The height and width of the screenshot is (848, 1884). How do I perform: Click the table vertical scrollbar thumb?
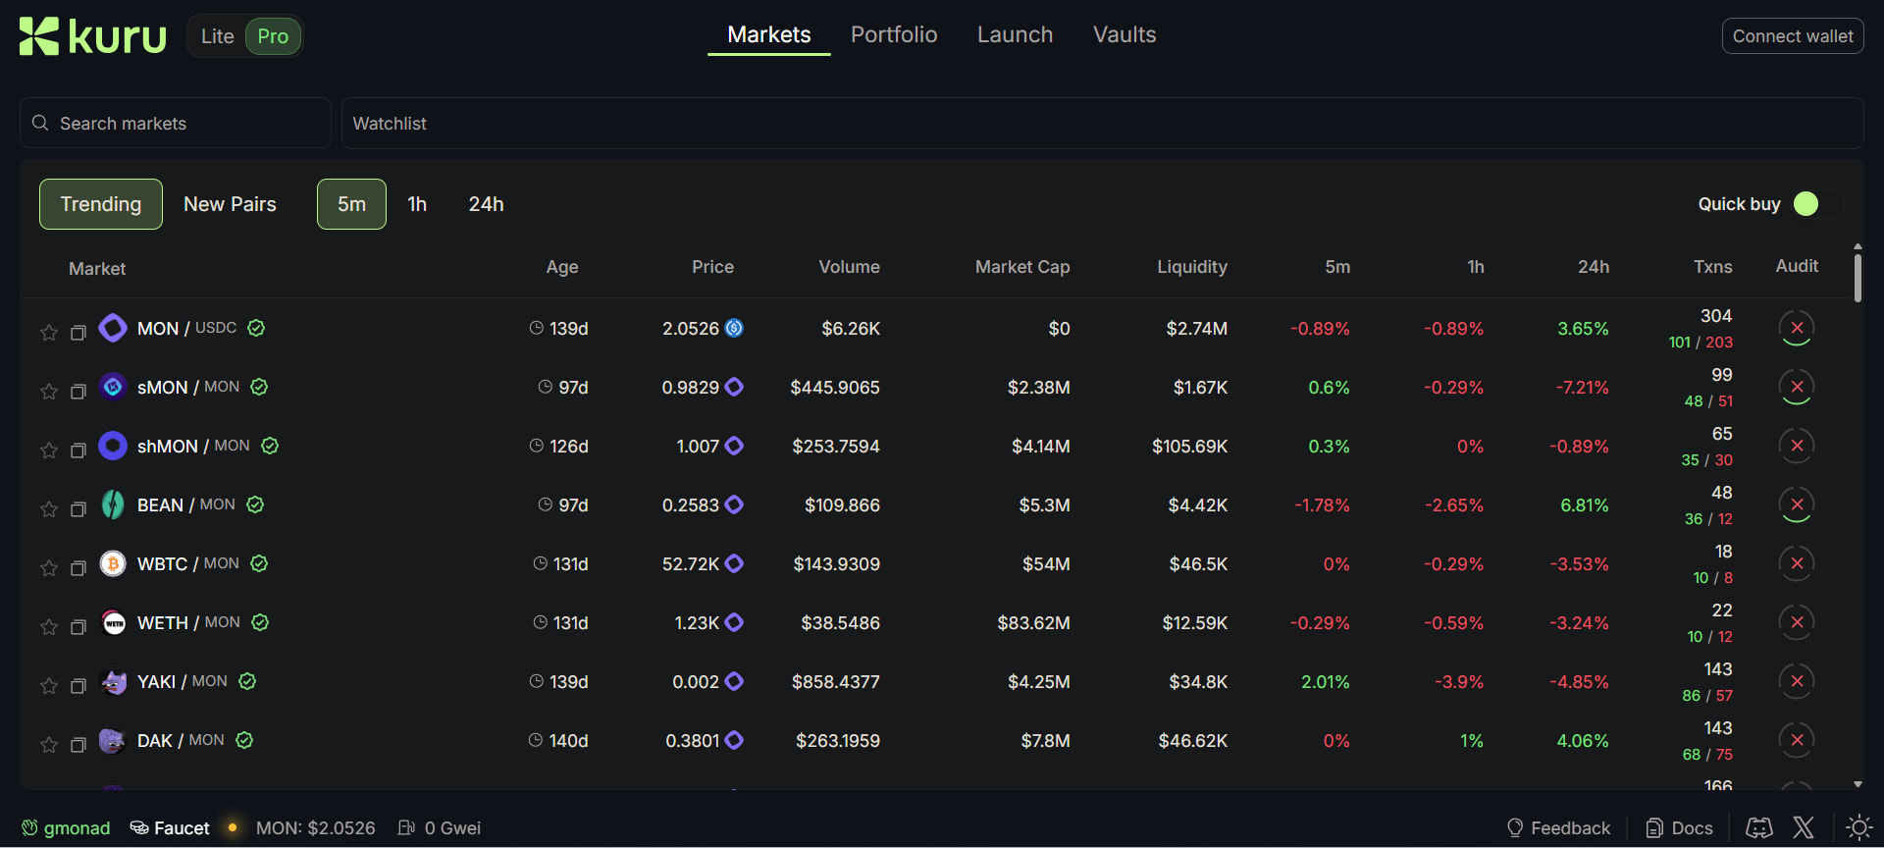(x=1858, y=278)
